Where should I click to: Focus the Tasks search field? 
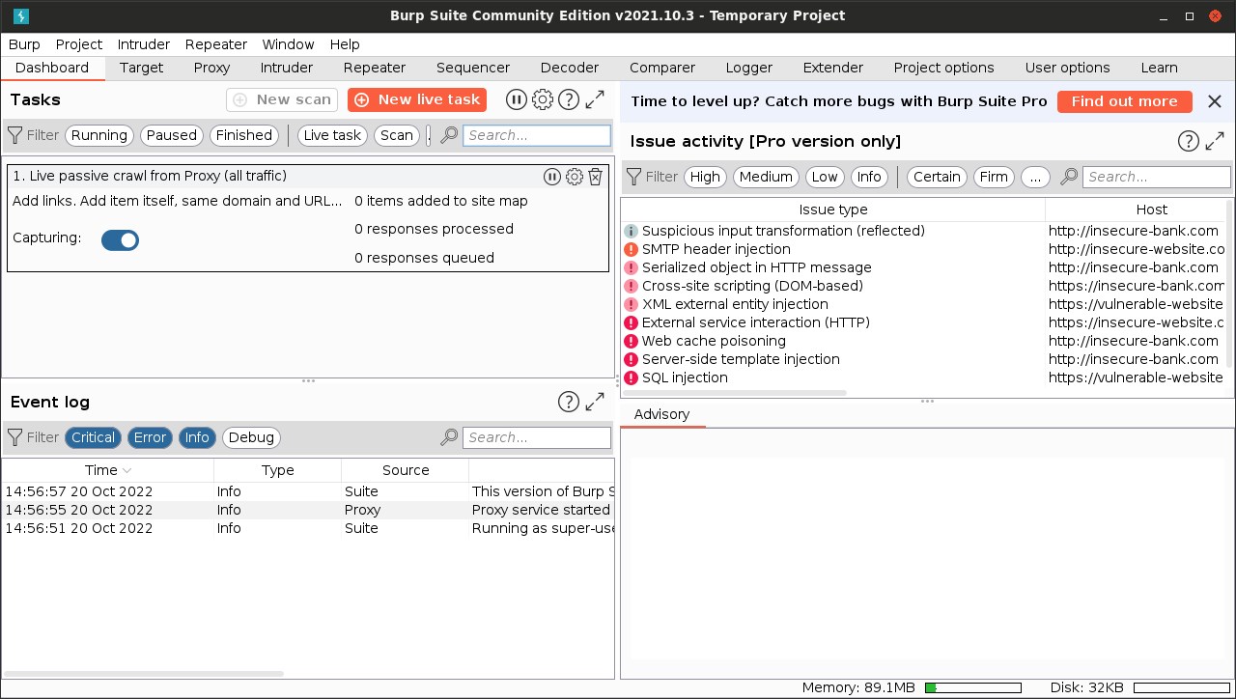[537, 135]
